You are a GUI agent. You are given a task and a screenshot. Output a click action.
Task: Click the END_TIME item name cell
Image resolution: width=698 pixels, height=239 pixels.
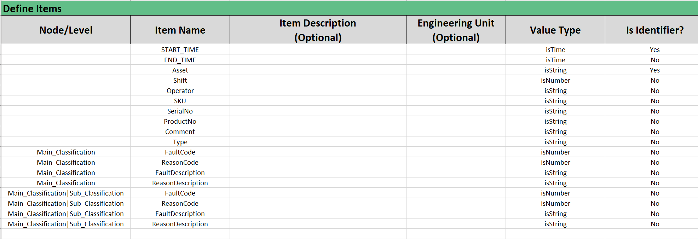[x=180, y=60]
